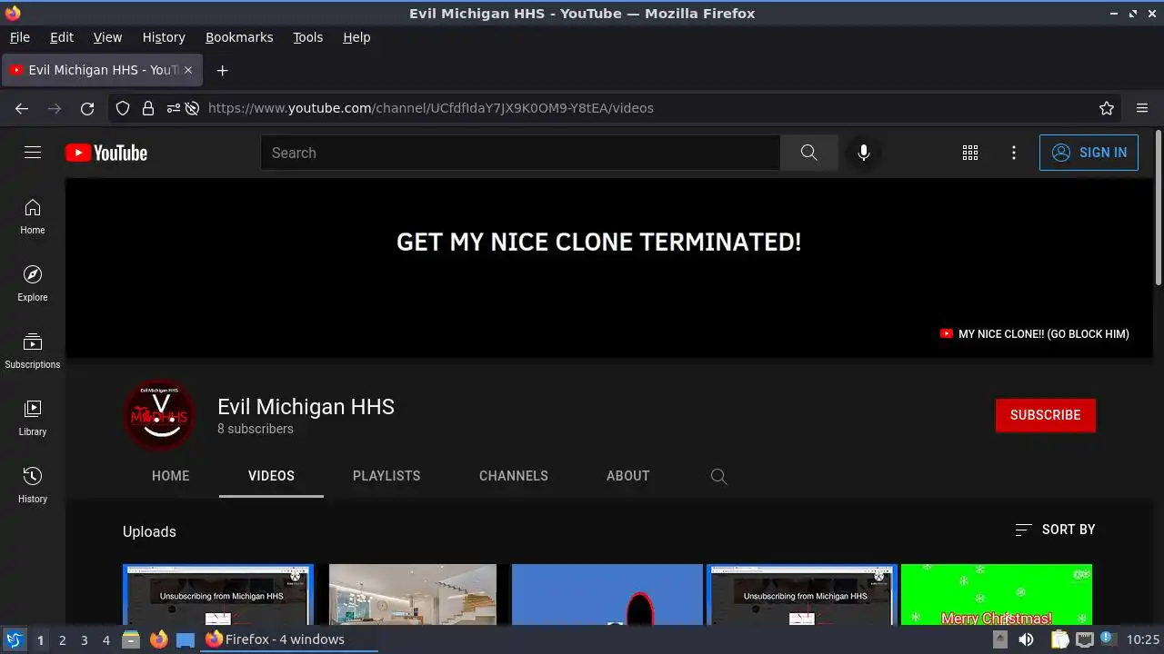Click the SIGN IN button
1164x654 pixels.
(1089, 153)
